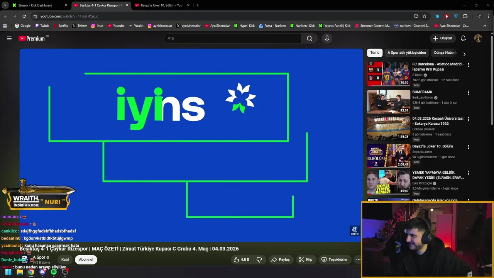Viewport: 494px width, 278px height.
Task: Show more bookmarks with chevron
Action: (x=485, y=26)
